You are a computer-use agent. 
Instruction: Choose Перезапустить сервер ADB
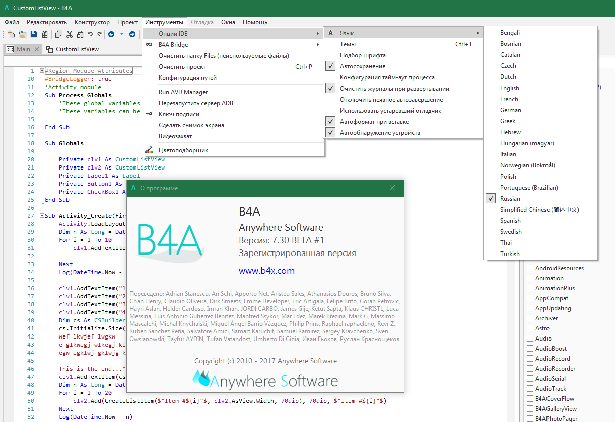click(233, 103)
